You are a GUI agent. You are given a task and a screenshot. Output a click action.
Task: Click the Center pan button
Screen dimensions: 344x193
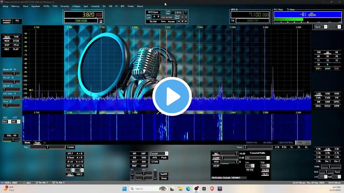point(71,147)
